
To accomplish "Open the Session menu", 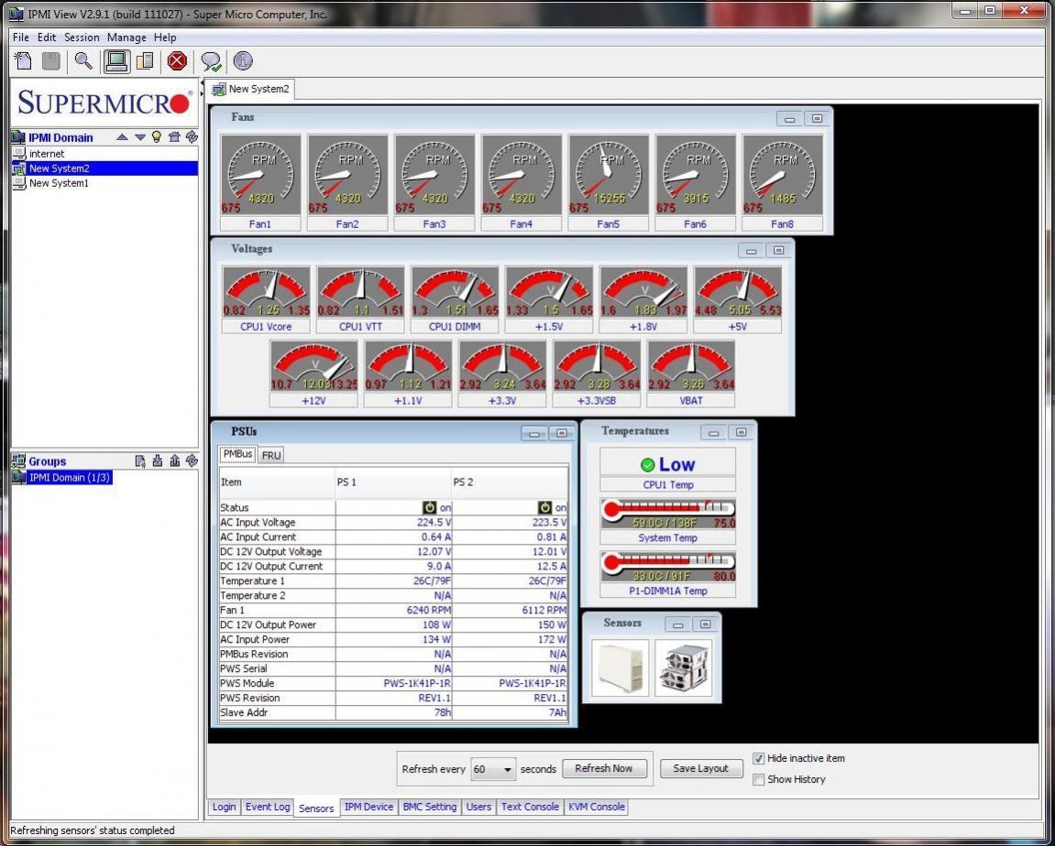I will coord(82,38).
